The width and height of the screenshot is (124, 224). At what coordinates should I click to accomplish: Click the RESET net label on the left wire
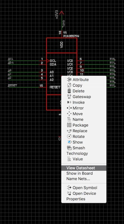click(13, 85)
